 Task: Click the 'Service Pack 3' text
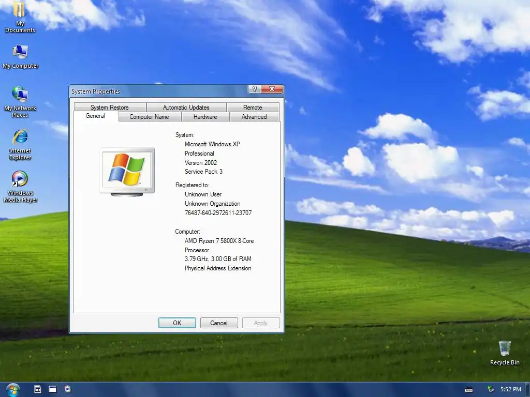coord(203,172)
